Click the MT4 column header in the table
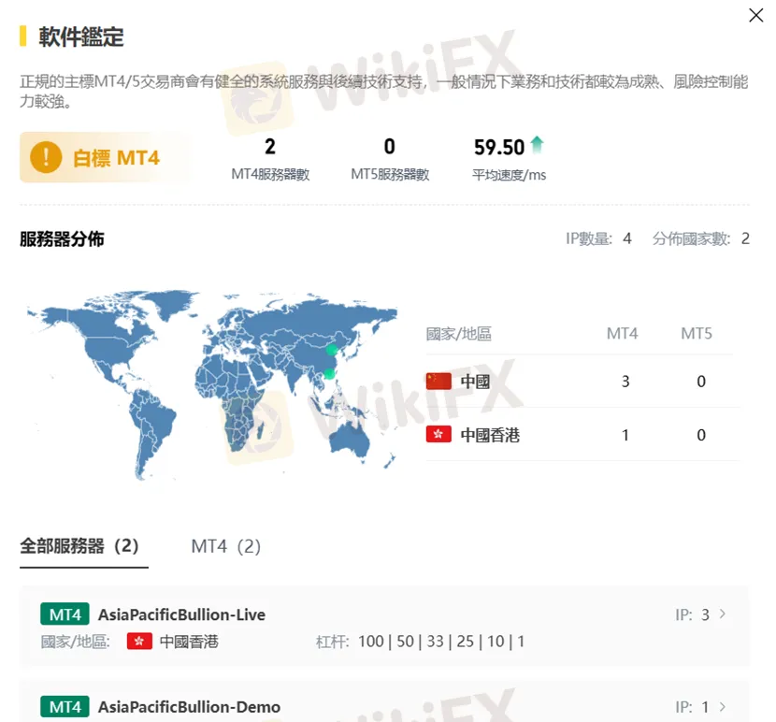This screenshot has height=722, width=776. (x=622, y=334)
